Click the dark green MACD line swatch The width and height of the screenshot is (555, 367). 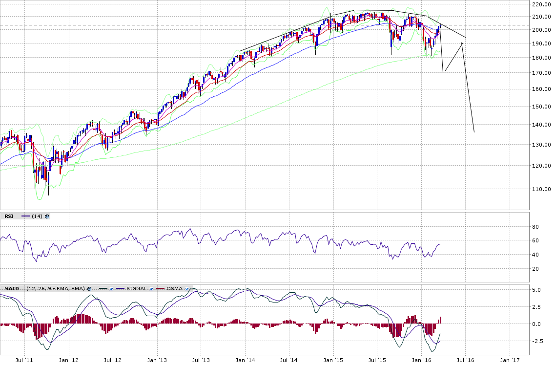103,288
